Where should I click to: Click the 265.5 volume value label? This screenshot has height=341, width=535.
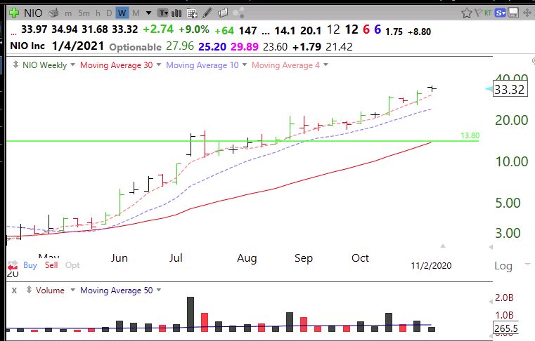(x=506, y=328)
